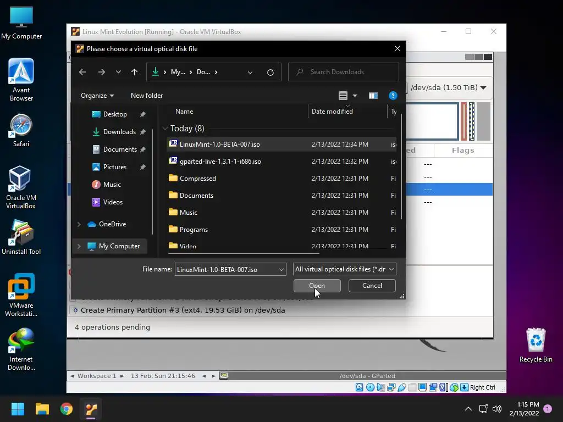Sort files by the Name column
This screenshot has width=563, height=422.
[184, 112]
